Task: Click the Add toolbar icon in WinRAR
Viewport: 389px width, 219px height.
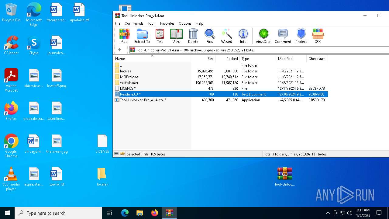Action: [x=124, y=36]
